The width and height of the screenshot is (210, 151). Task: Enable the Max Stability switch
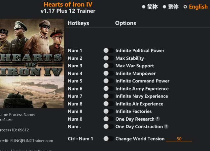click(108, 58)
